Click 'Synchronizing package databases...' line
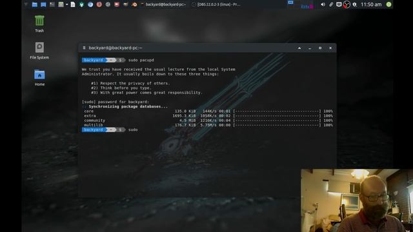 pyautogui.click(x=128, y=106)
